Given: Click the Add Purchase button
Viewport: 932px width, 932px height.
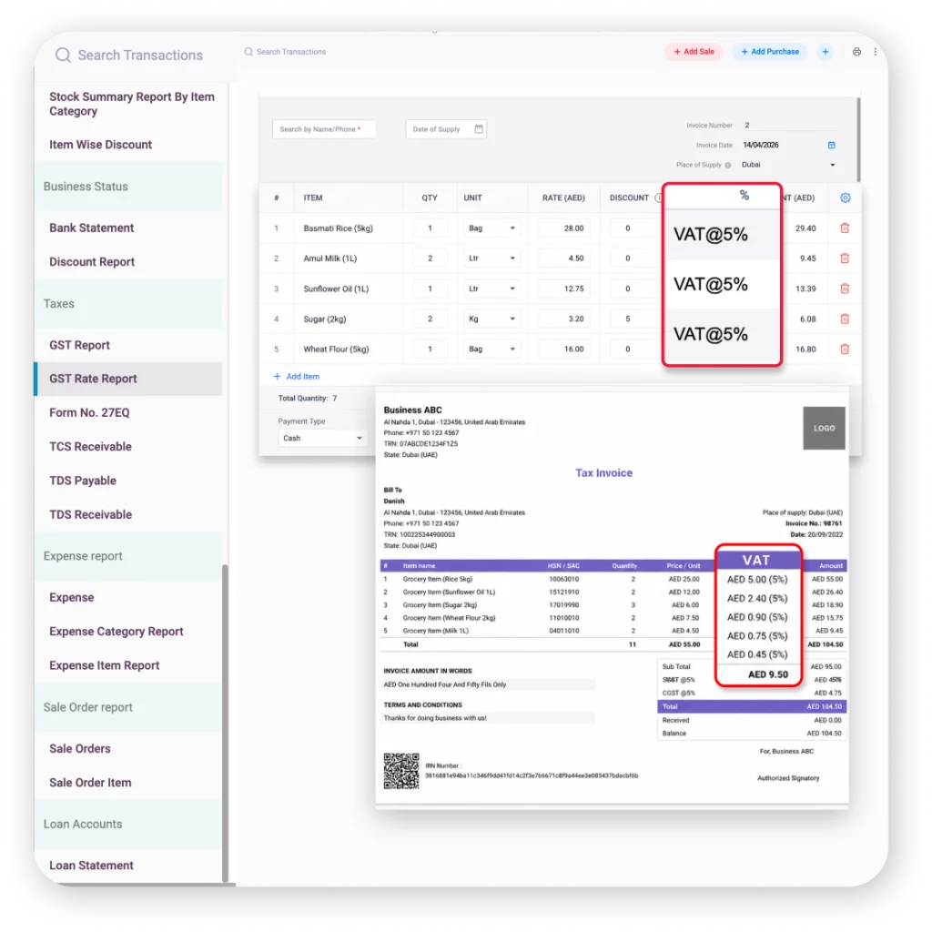Looking at the screenshot, I should [x=770, y=52].
